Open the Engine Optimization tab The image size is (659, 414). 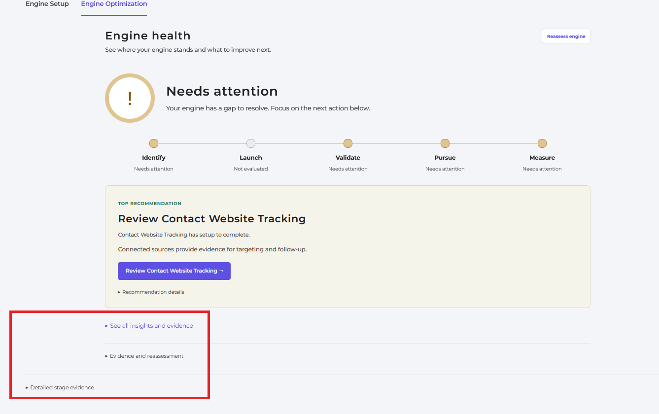(x=114, y=4)
